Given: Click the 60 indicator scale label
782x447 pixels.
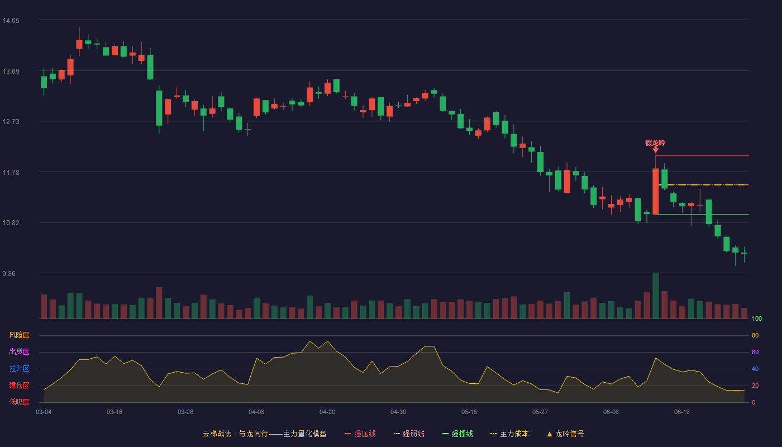Looking at the screenshot, I should [x=755, y=353].
